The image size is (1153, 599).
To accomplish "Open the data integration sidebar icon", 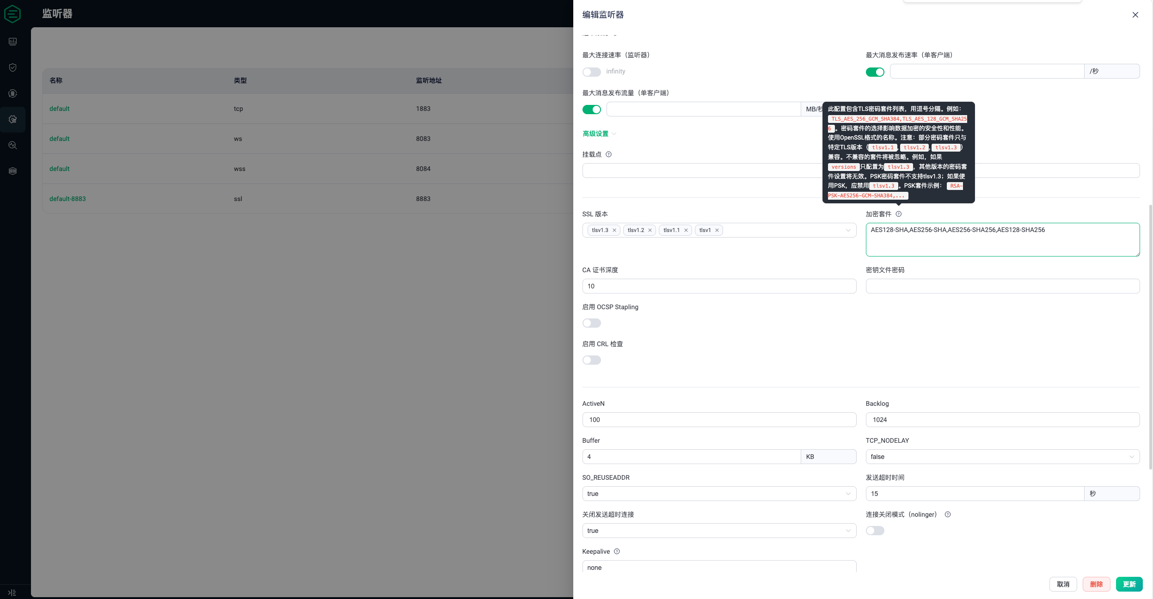I will pyautogui.click(x=13, y=93).
